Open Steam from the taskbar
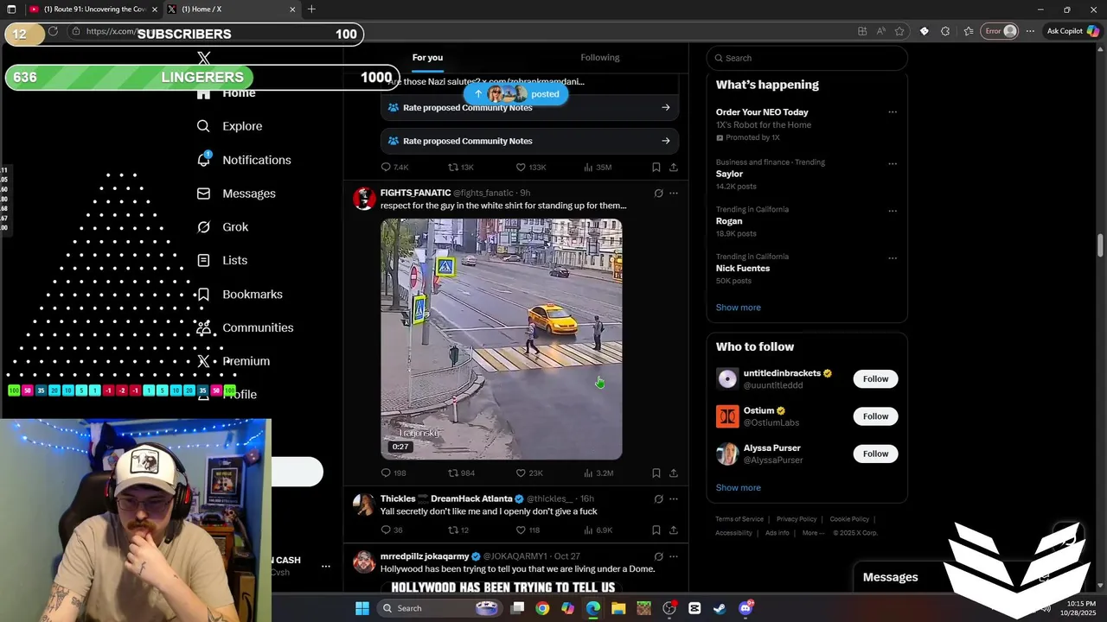The width and height of the screenshot is (1107, 622). pyautogui.click(x=720, y=608)
